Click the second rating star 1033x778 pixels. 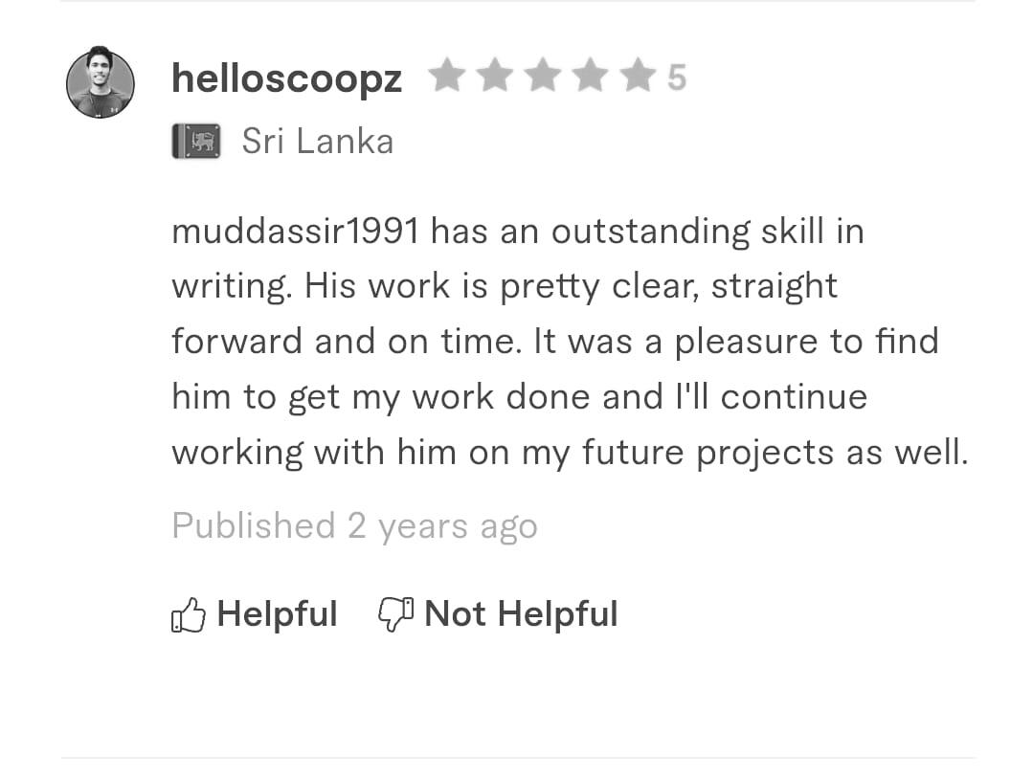(x=494, y=77)
